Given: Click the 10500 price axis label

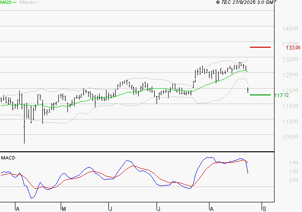Looking at the screenshot, I should pos(290,137).
